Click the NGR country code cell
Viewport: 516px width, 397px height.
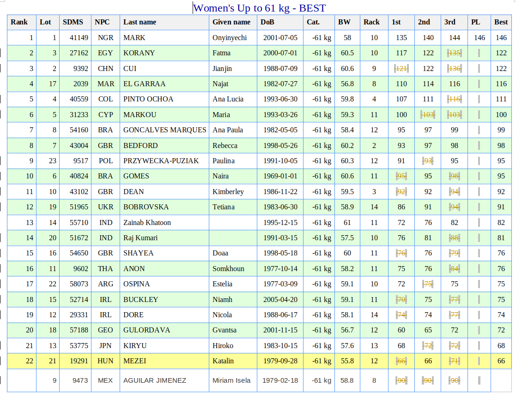click(x=105, y=38)
